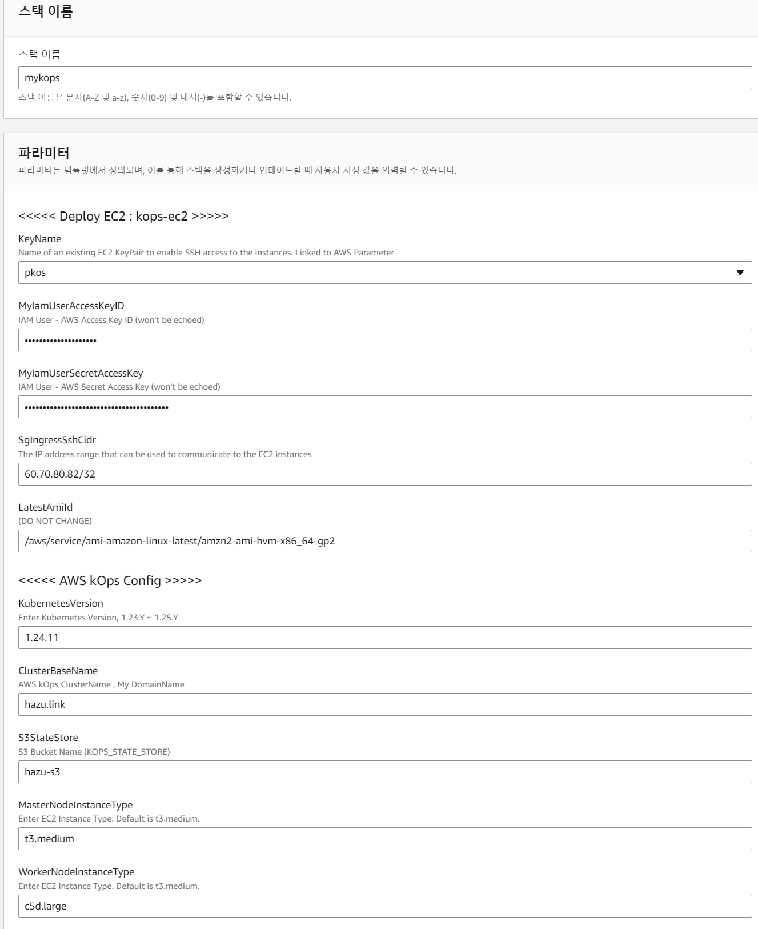This screenshot has width=758, height=929.
Task: Focus the MyIamUserSecretAccessKey password field
Action: pos(385,407)
